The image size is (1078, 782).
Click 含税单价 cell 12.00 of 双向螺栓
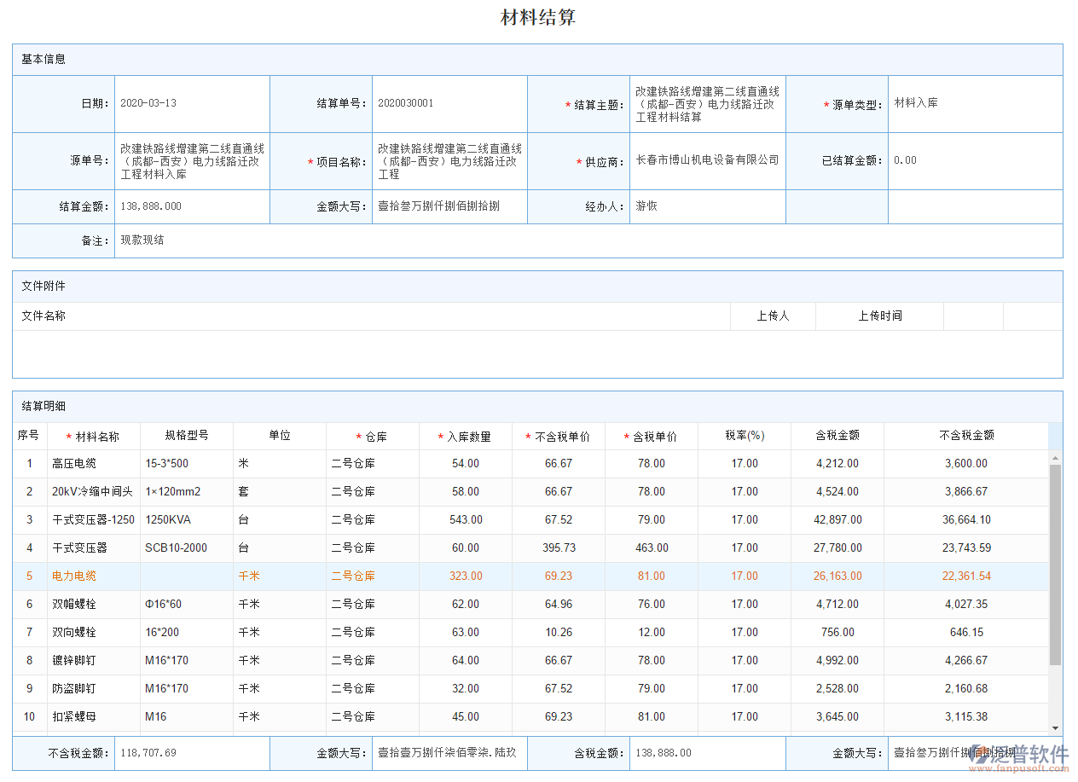click(651, 633)
